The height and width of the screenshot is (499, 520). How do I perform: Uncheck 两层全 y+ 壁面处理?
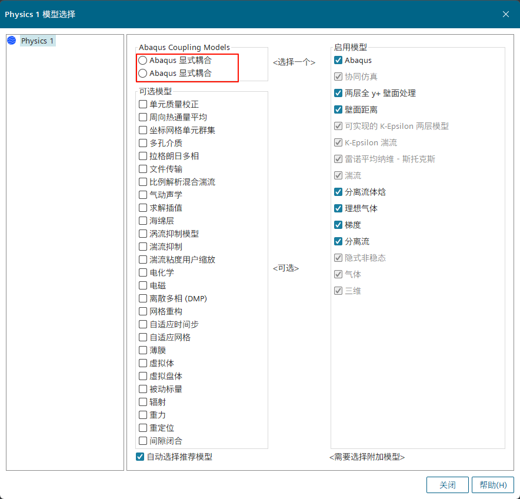click(x=338, y=93)
